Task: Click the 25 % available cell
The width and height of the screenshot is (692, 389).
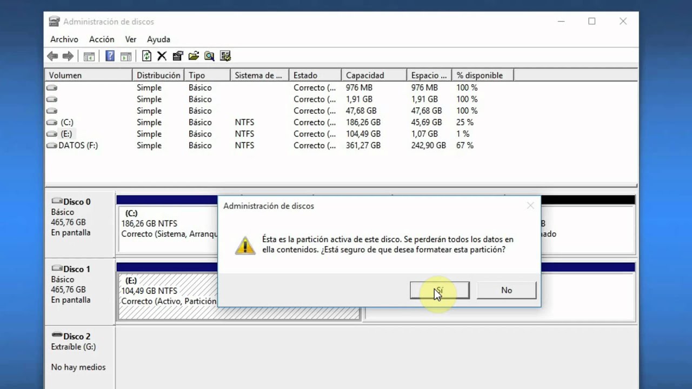Action: coord(465,123)
